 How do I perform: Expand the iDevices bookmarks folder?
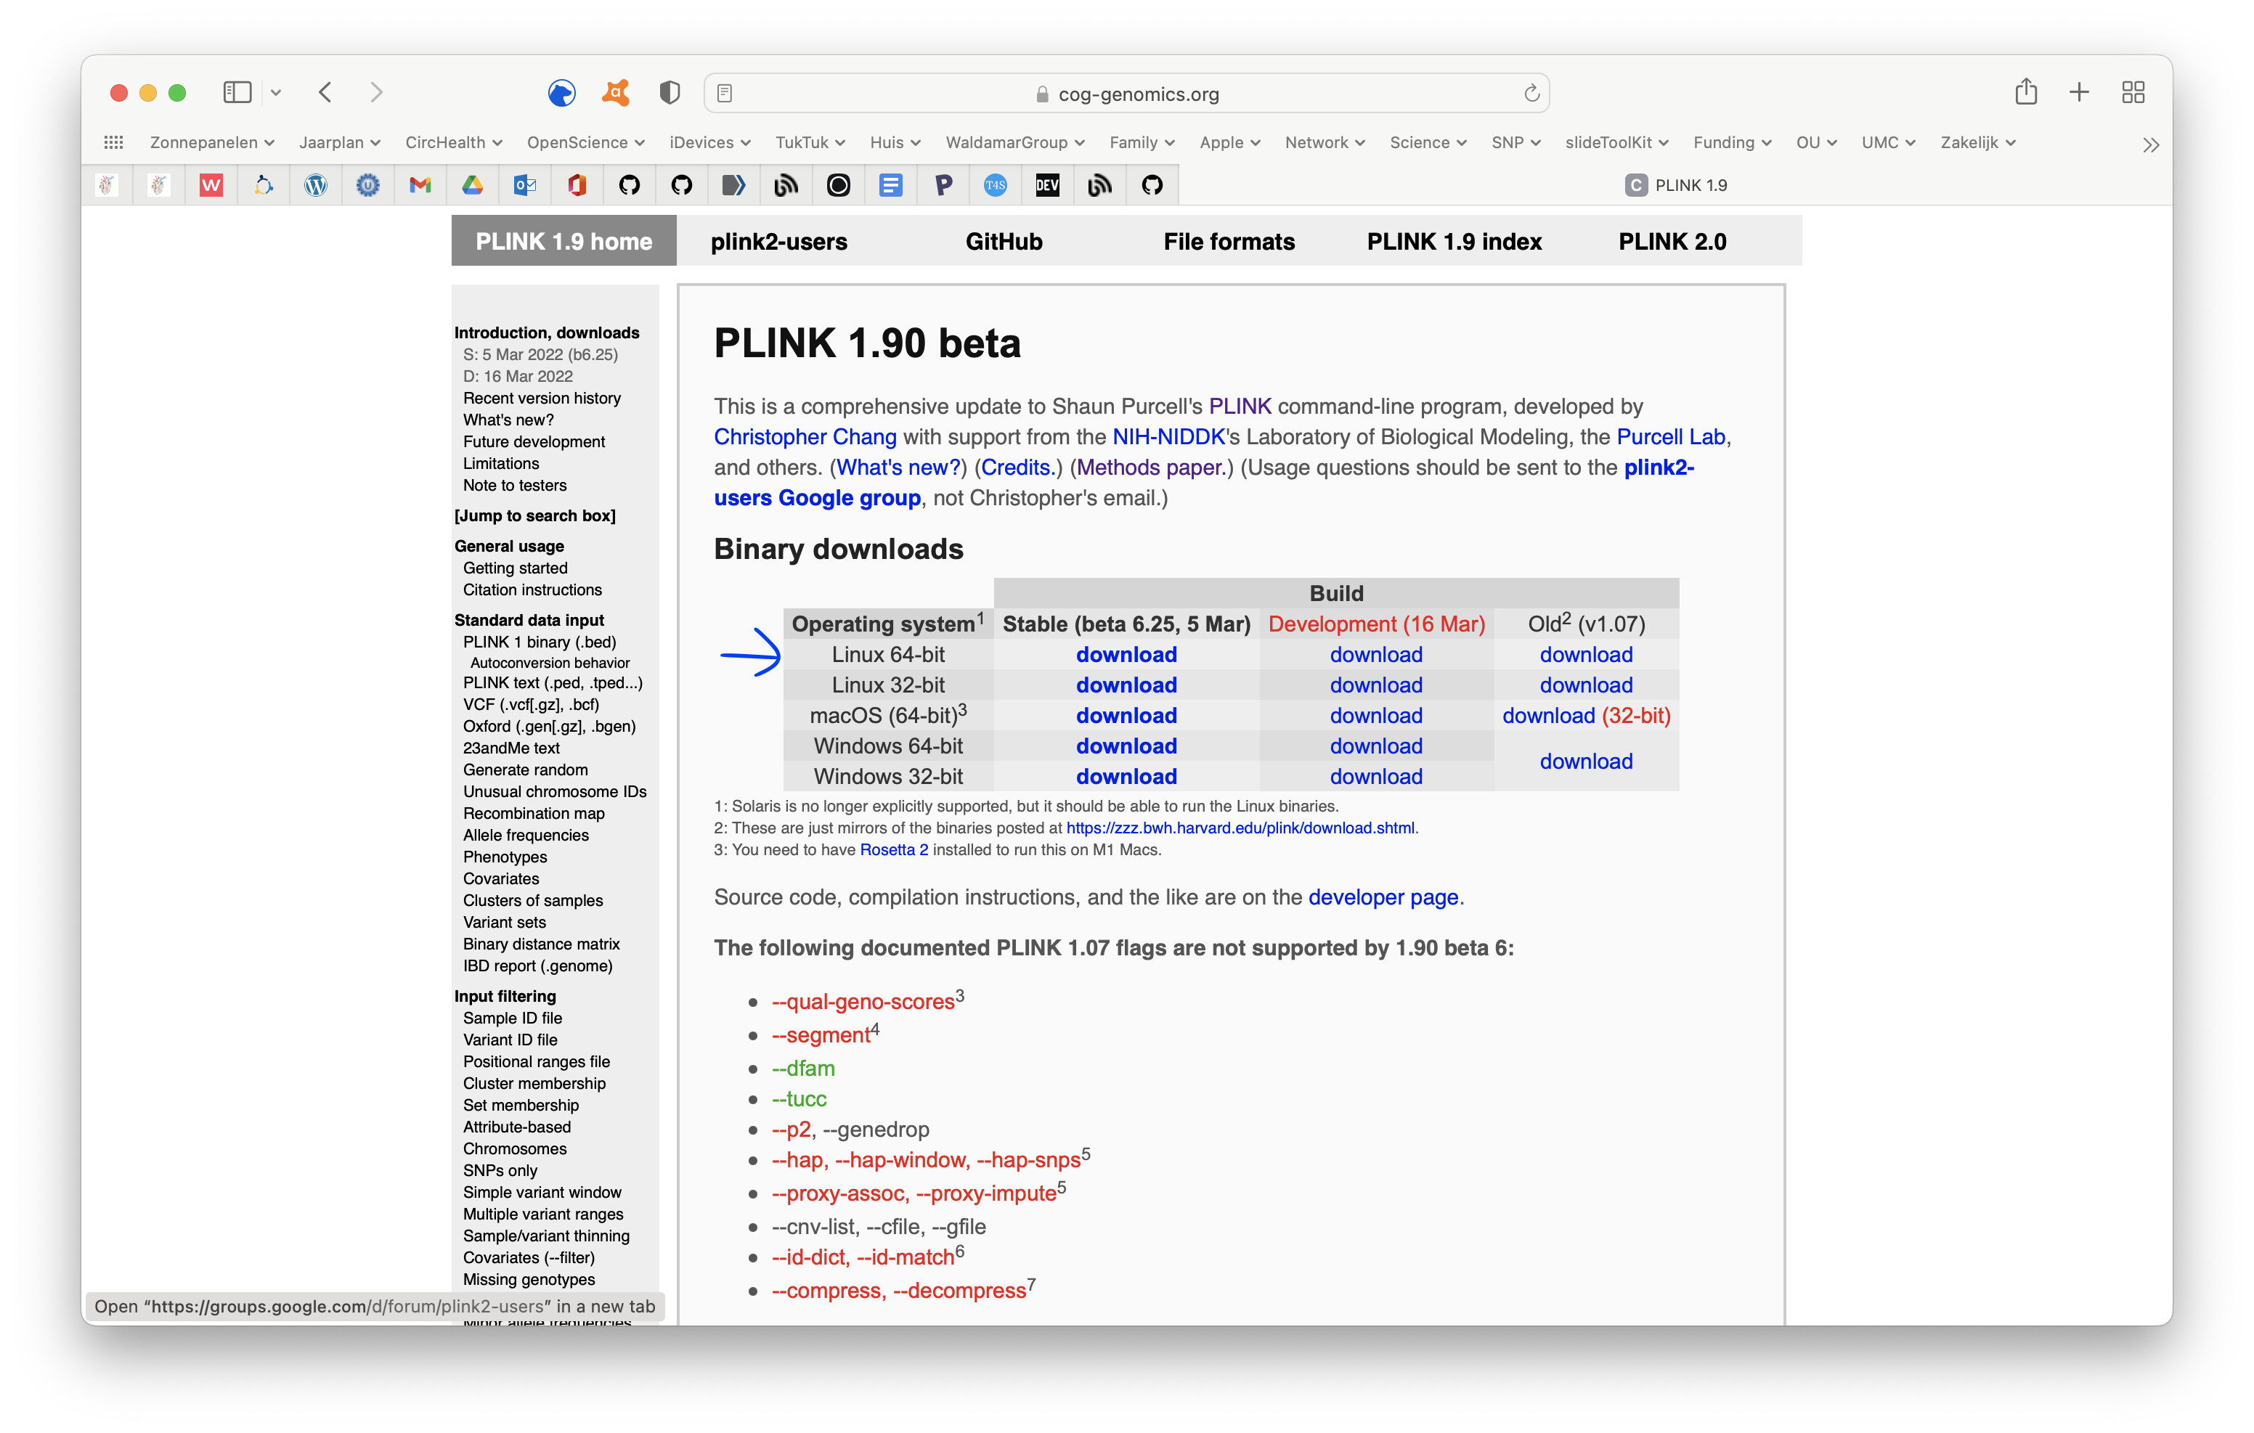point(710,142)
